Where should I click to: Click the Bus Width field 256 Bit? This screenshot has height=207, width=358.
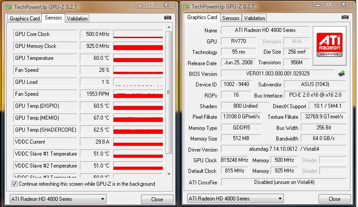(324, 128)
